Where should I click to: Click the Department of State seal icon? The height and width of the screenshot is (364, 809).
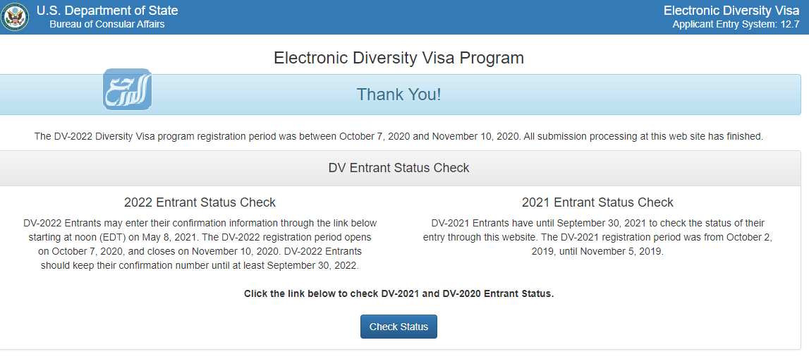coord(16,17)
